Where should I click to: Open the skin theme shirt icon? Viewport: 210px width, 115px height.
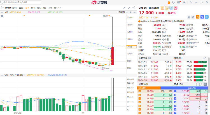pos(184,3)
